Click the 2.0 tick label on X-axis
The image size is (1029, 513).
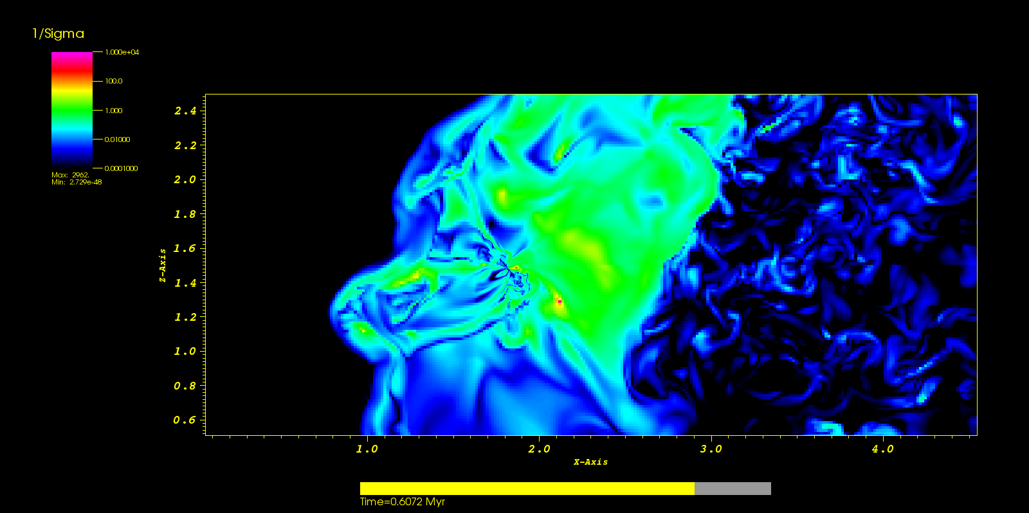coord(539,449)
